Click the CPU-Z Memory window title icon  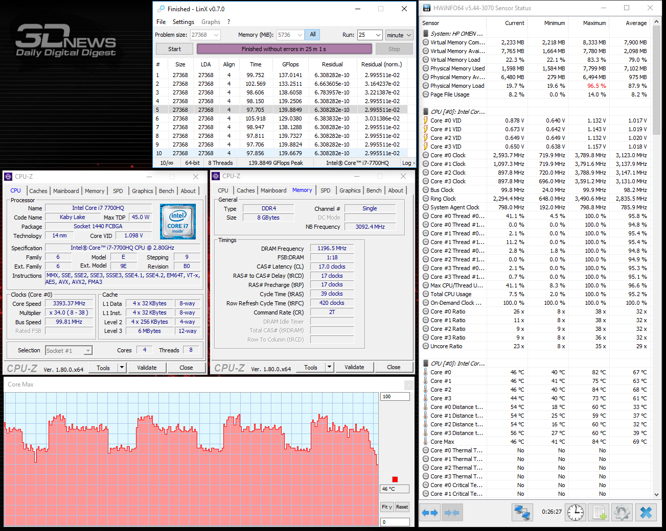click(216, 176)
